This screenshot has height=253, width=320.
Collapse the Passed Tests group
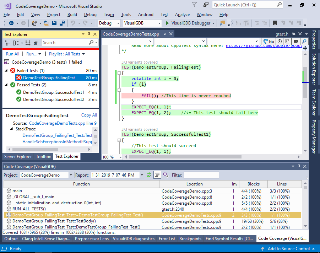point(6,85)
